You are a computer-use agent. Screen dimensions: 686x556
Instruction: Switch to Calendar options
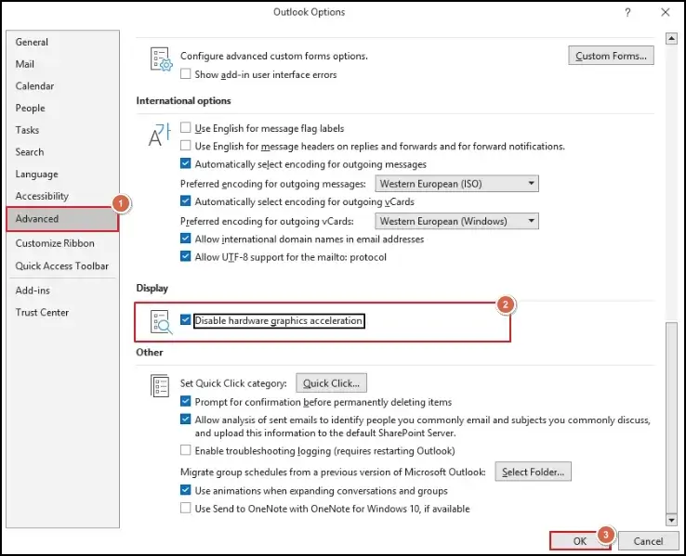[x=62, y=86]
